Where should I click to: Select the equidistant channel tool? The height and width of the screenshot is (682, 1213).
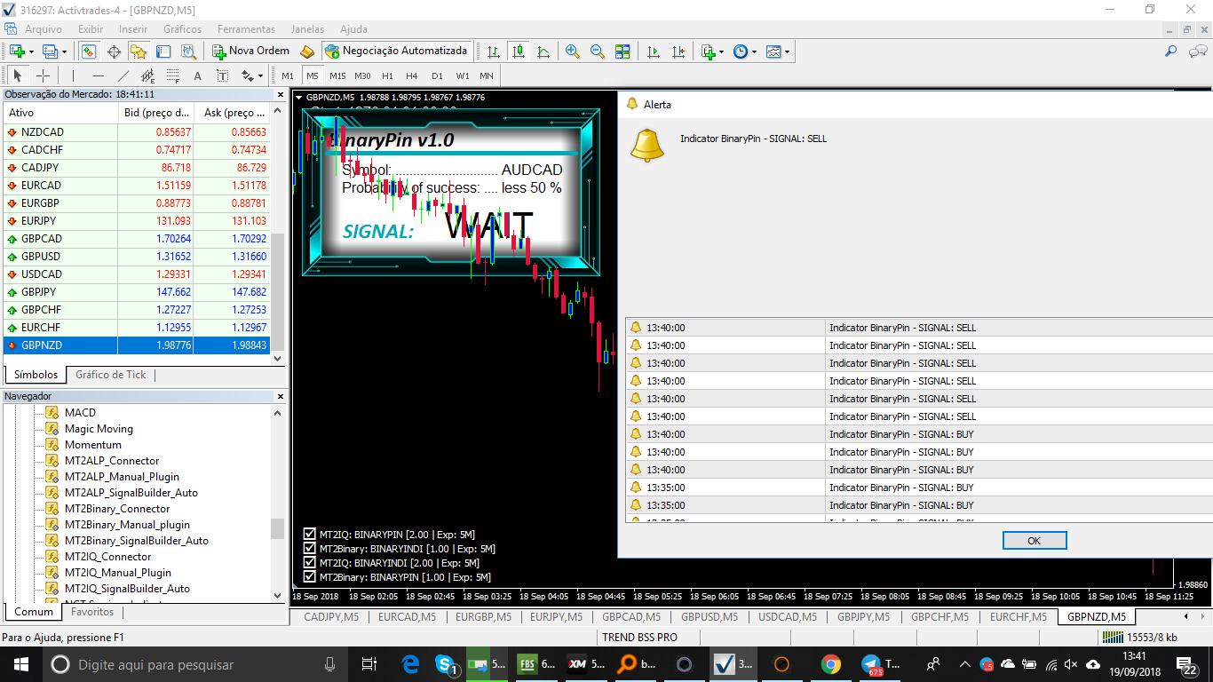148,75
